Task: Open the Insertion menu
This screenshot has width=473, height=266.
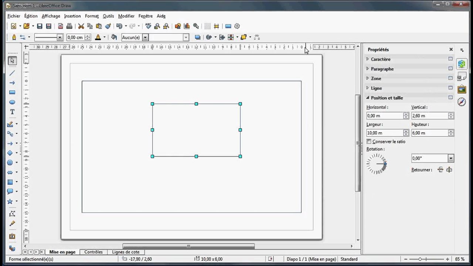Action: click(x=72, y=16)
